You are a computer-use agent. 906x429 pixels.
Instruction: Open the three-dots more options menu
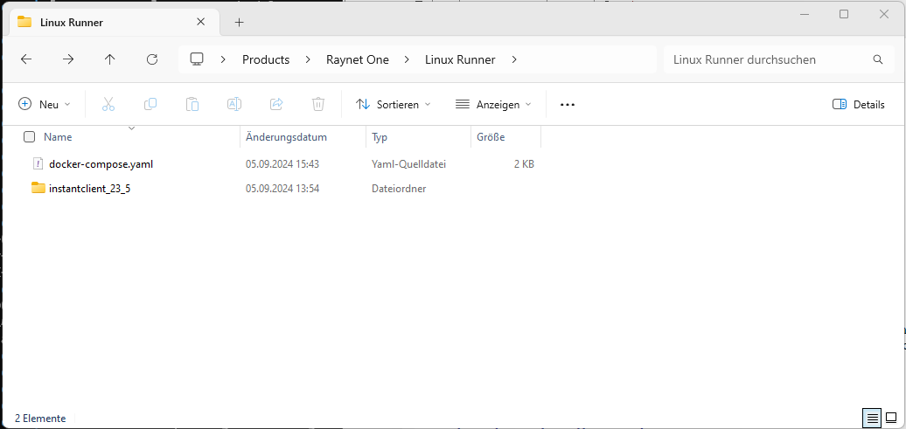click(x=568, y=104)
